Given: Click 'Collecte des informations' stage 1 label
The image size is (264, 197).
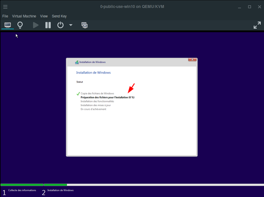Looking at the screenshot, I should (x=22, y=190).
